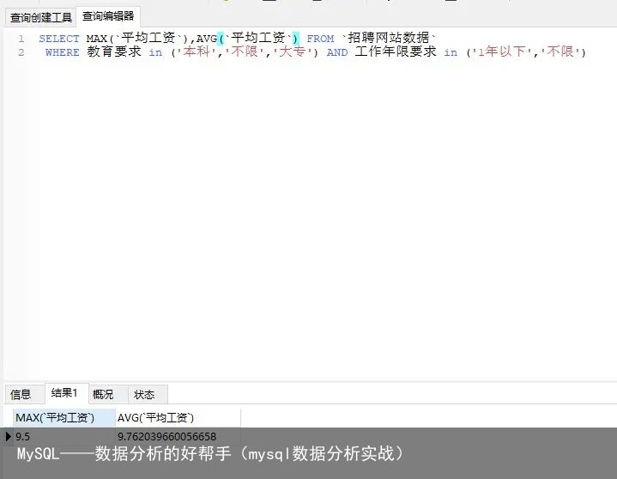Select the 9.762039660056658 result cell
Image resolution: width=617 pixels, height=479 pixels.
[178, 436]
